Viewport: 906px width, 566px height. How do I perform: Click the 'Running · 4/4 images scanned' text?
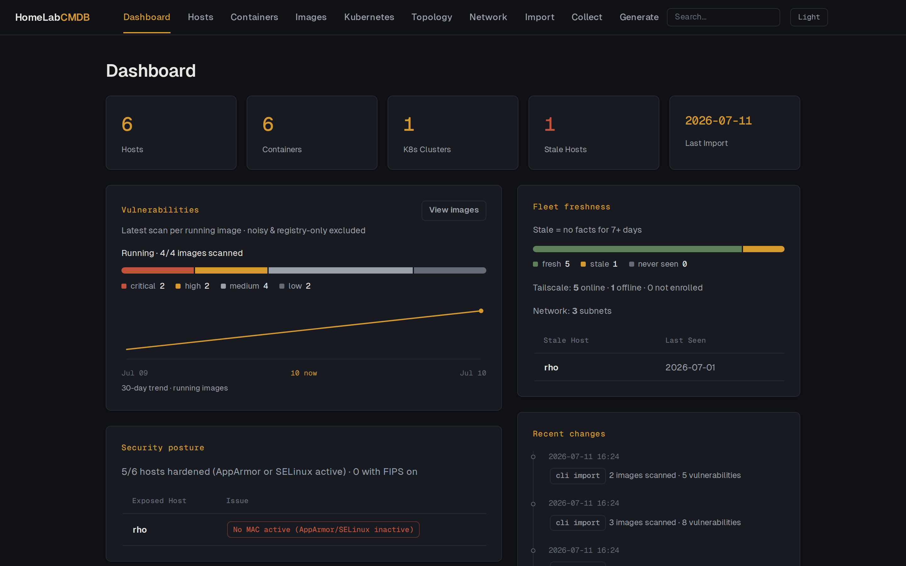[182, 253]
